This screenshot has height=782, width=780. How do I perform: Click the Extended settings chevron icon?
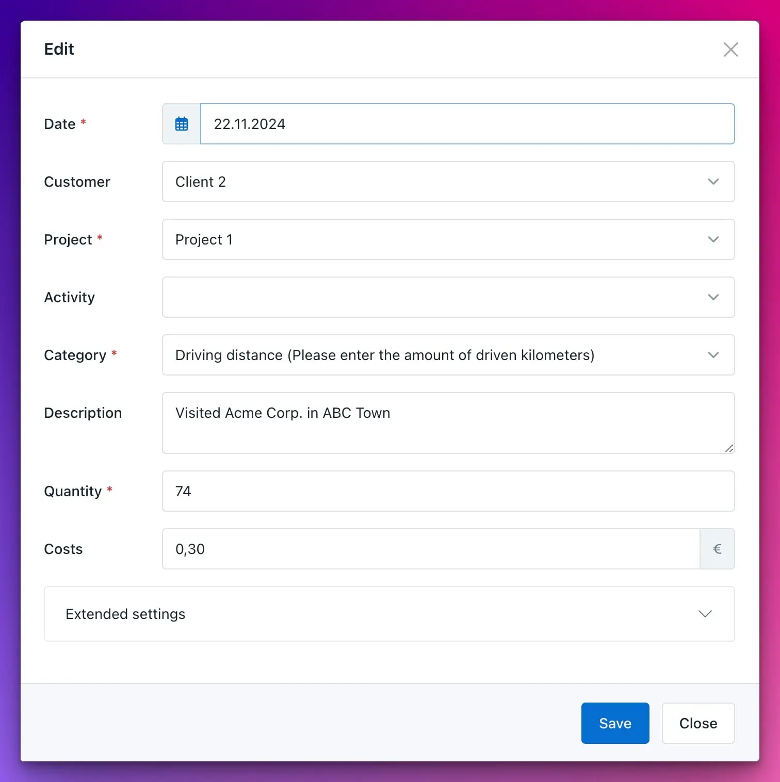coord(705,614)
